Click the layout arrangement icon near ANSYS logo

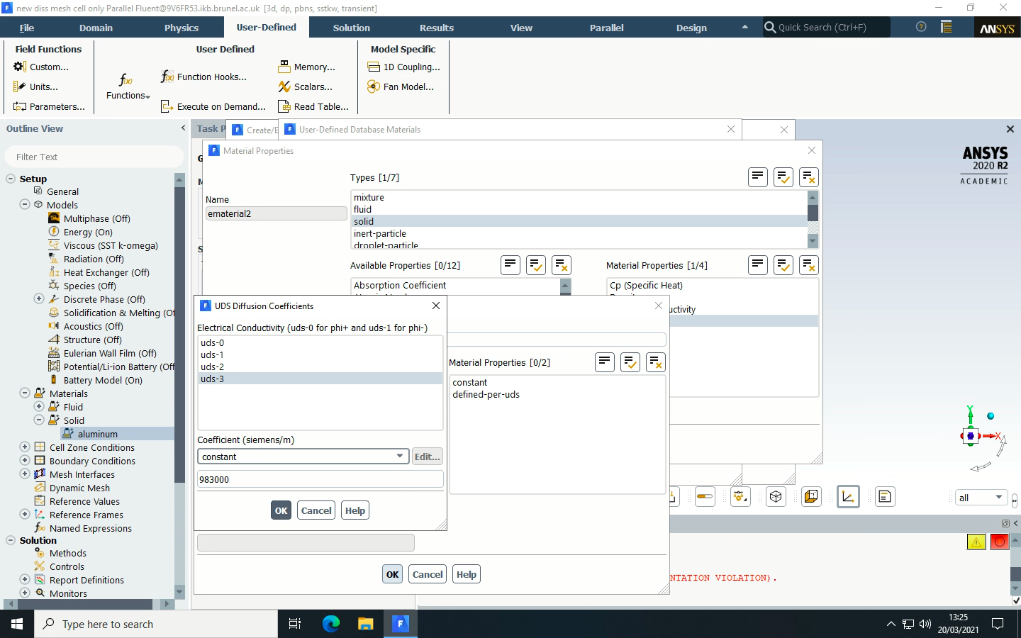[x=946, y=27]
